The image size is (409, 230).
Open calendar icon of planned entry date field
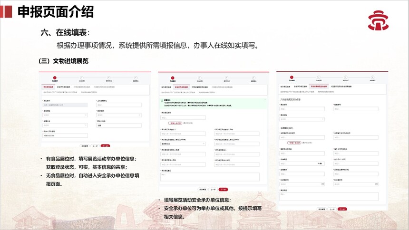322,184
